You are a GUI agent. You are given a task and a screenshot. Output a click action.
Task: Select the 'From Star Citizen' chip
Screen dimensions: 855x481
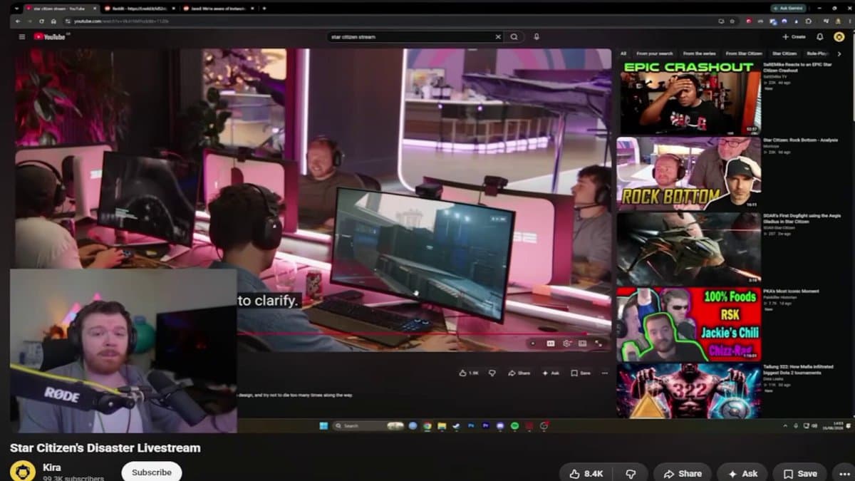pyautogui.click(x=743, y=53)
